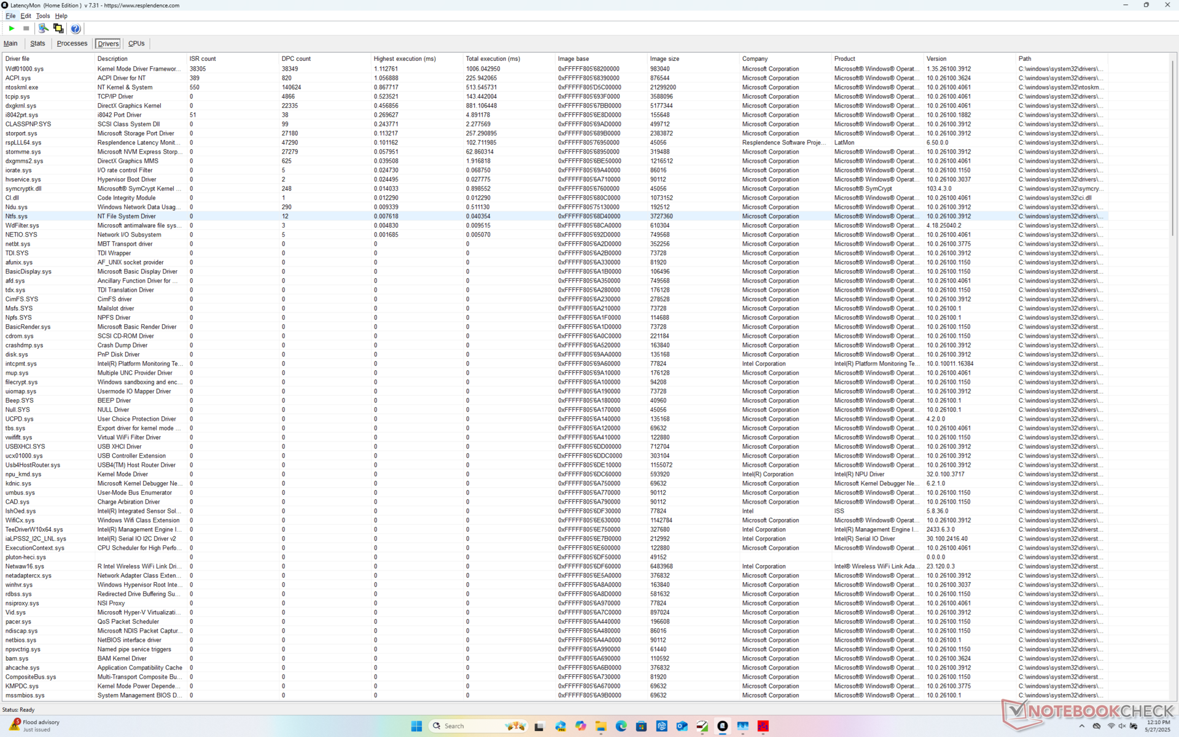Select the npu_kmd.sys row
Viewport: 1179px width, 737px height.
click(x=555, y=474)
